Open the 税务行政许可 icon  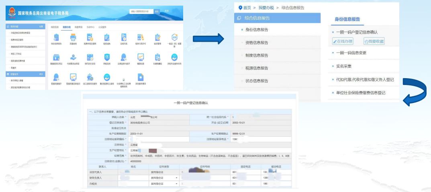[x=141, y=37]
